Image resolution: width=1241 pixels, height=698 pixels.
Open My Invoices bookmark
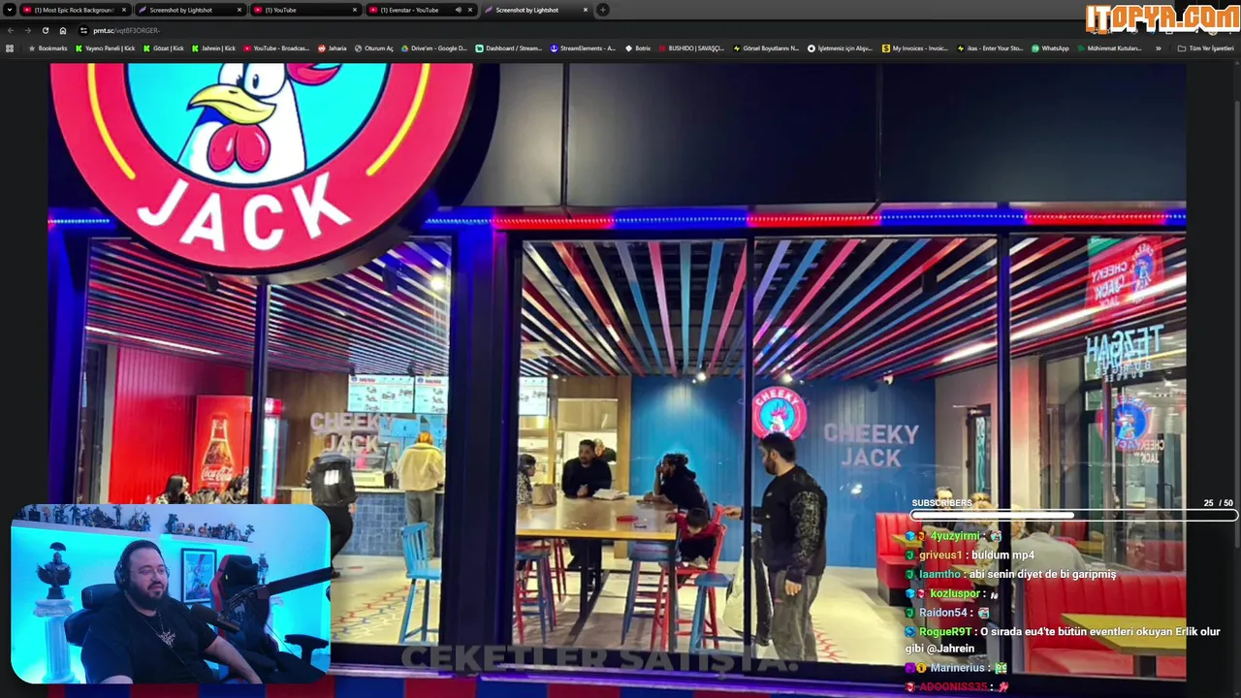click(915, 48)
